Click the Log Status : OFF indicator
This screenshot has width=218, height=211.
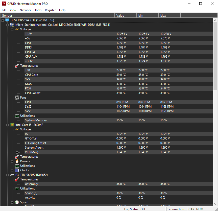[x=144, y=209]
